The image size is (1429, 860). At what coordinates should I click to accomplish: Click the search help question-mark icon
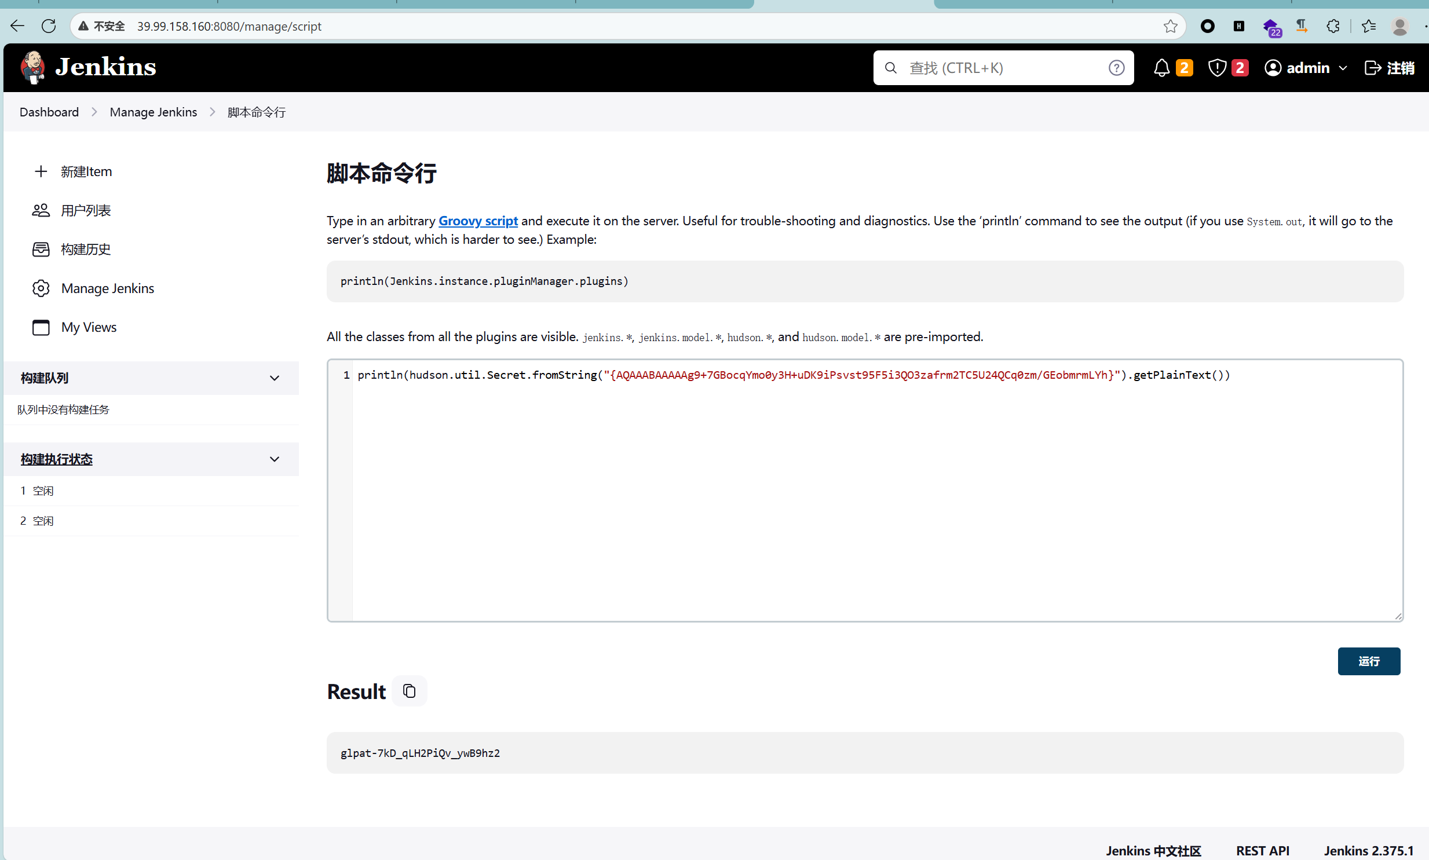pos(1116,68)
